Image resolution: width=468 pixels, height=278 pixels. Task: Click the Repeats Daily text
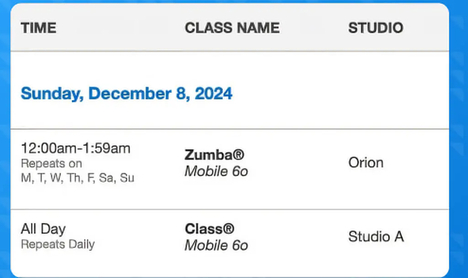coord(58,244)
